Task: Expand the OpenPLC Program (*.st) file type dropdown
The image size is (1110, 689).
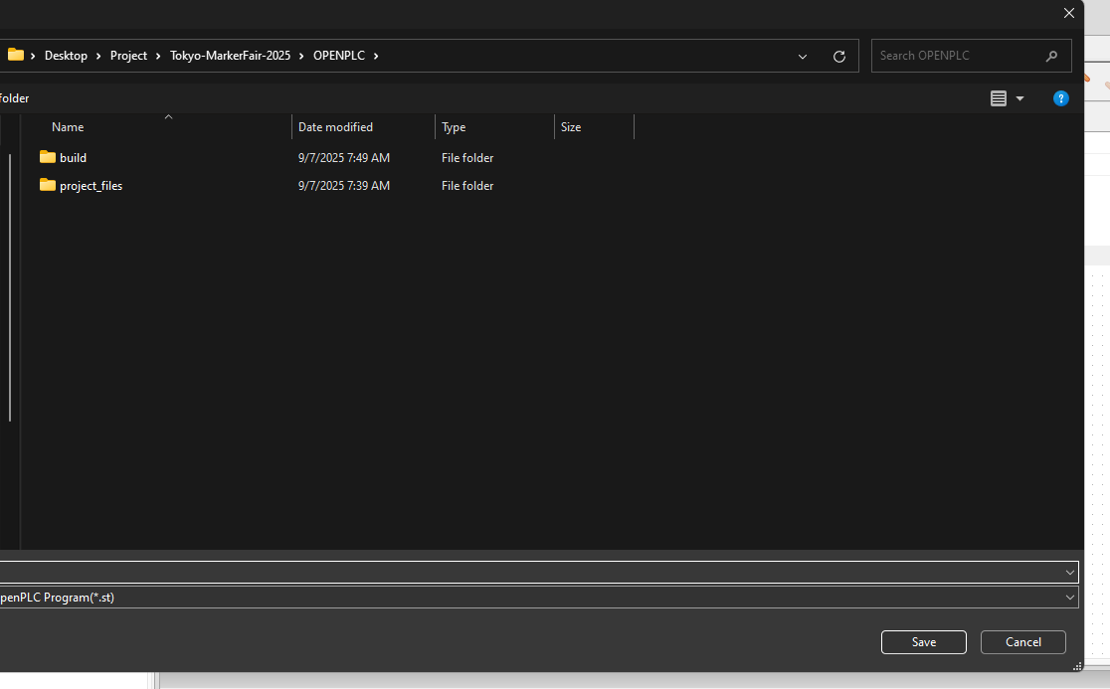Action: coord(1070,598)
